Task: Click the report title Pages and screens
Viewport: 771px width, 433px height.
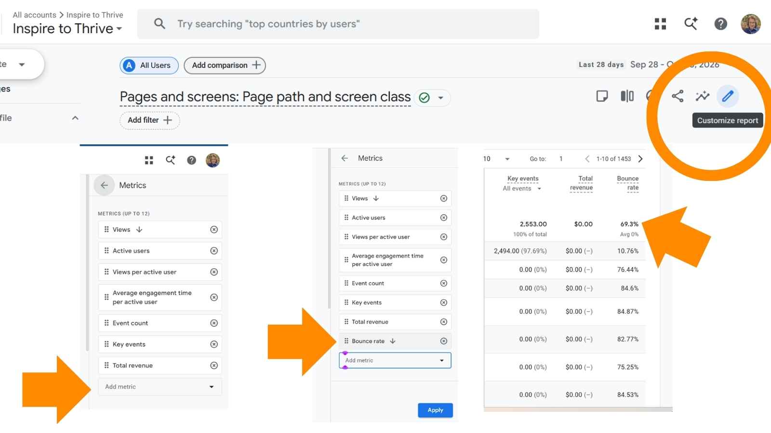Action: click(265, 97)
